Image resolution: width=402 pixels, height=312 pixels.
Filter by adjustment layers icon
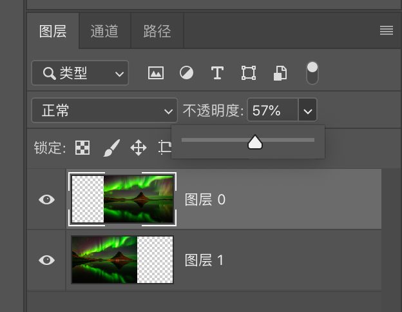point(186,73)
